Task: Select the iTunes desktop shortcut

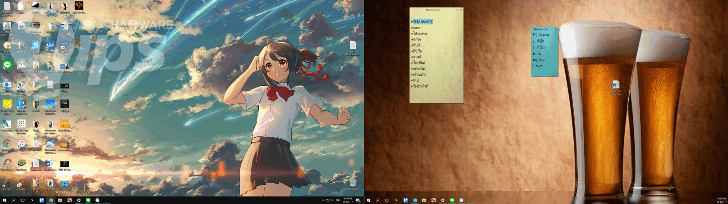Action: (21, 144)
